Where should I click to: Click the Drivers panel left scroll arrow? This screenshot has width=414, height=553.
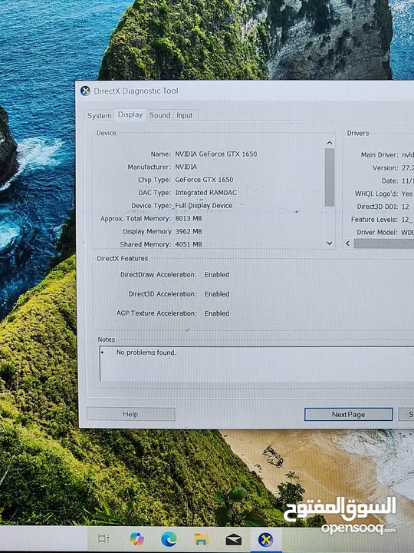[x=348, y=243]
